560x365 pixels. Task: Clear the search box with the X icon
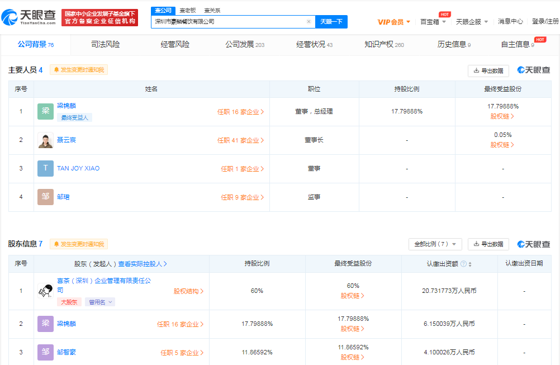309,22
